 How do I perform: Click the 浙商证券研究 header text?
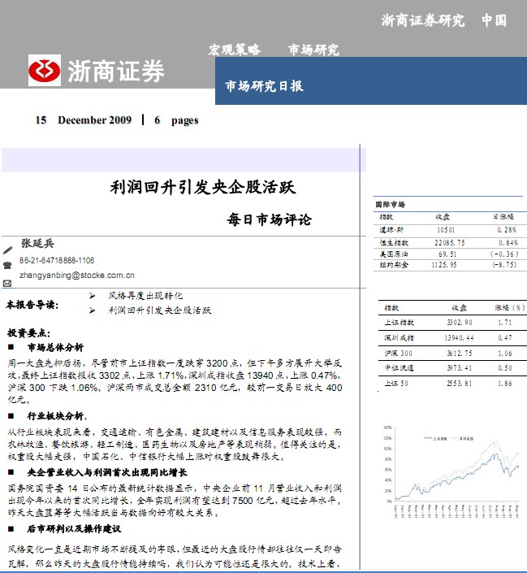[422, 20]
